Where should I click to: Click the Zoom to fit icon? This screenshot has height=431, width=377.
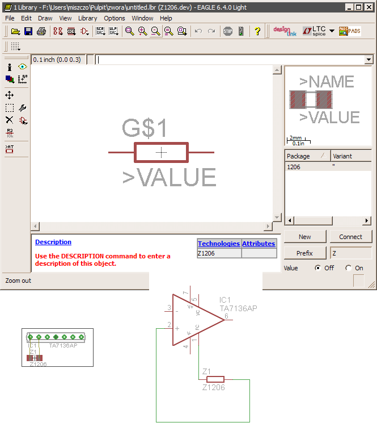(129, 31)
